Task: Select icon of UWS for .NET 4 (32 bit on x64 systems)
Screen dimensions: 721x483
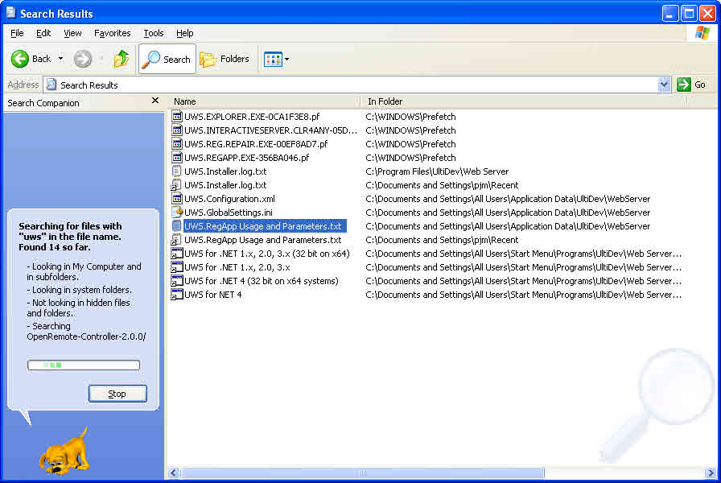Action: click(176, 281)
